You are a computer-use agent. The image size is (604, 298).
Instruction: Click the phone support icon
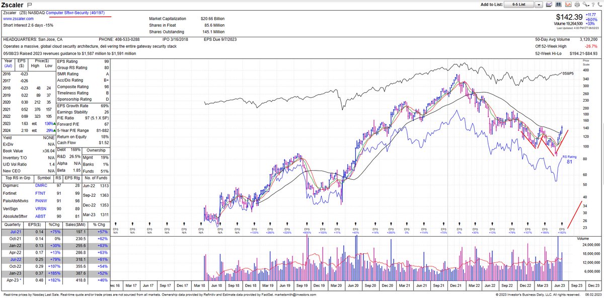(x=600, y=5)
